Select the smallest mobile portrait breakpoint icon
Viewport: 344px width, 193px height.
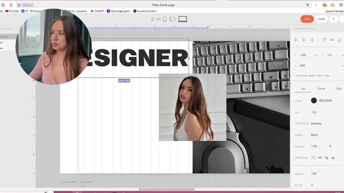[153, 19]
